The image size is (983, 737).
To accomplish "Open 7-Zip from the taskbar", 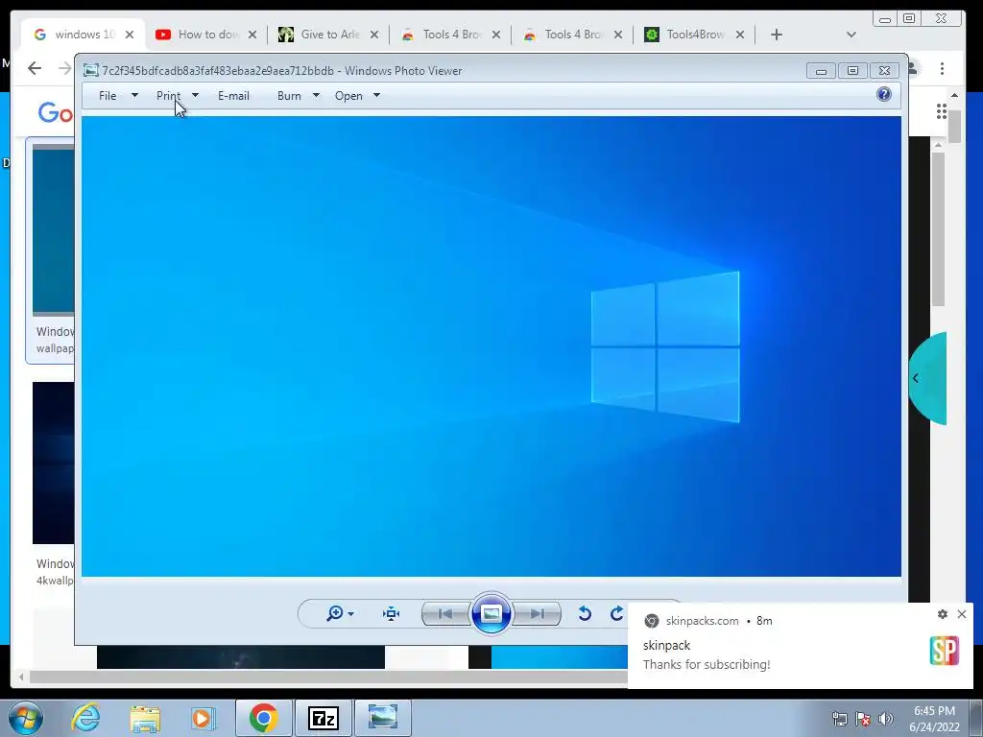I will 324,718.
